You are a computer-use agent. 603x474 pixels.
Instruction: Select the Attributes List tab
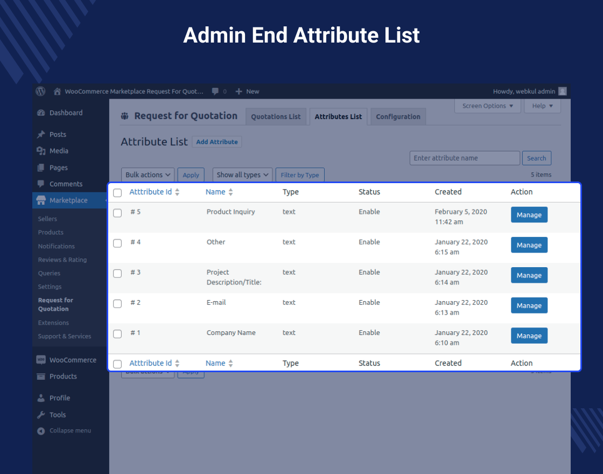pos(339,116)
